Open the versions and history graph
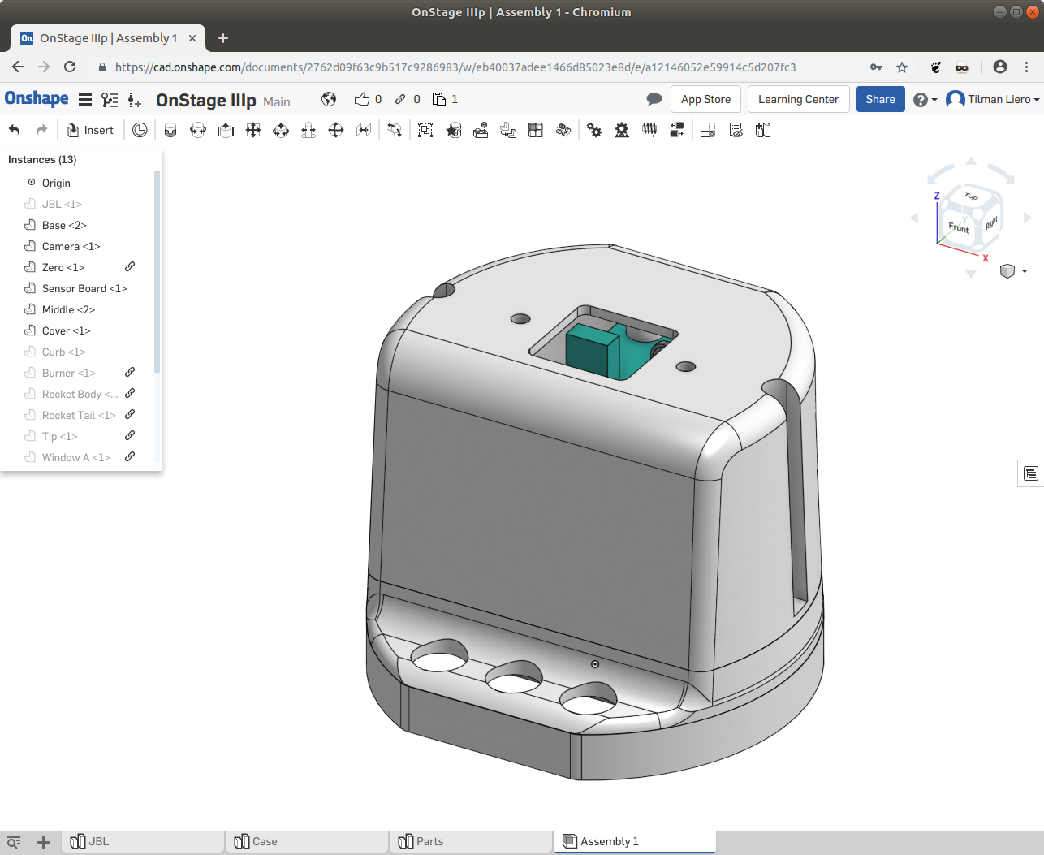The image size is (1044, 855). point(110,100)
